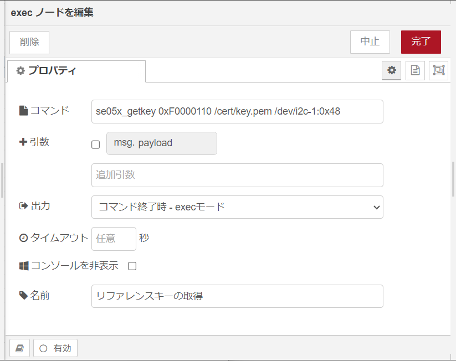The width and height of the screenshot is (456, 361).
Task: Click the 完了 done button
Action: [421, 42]
